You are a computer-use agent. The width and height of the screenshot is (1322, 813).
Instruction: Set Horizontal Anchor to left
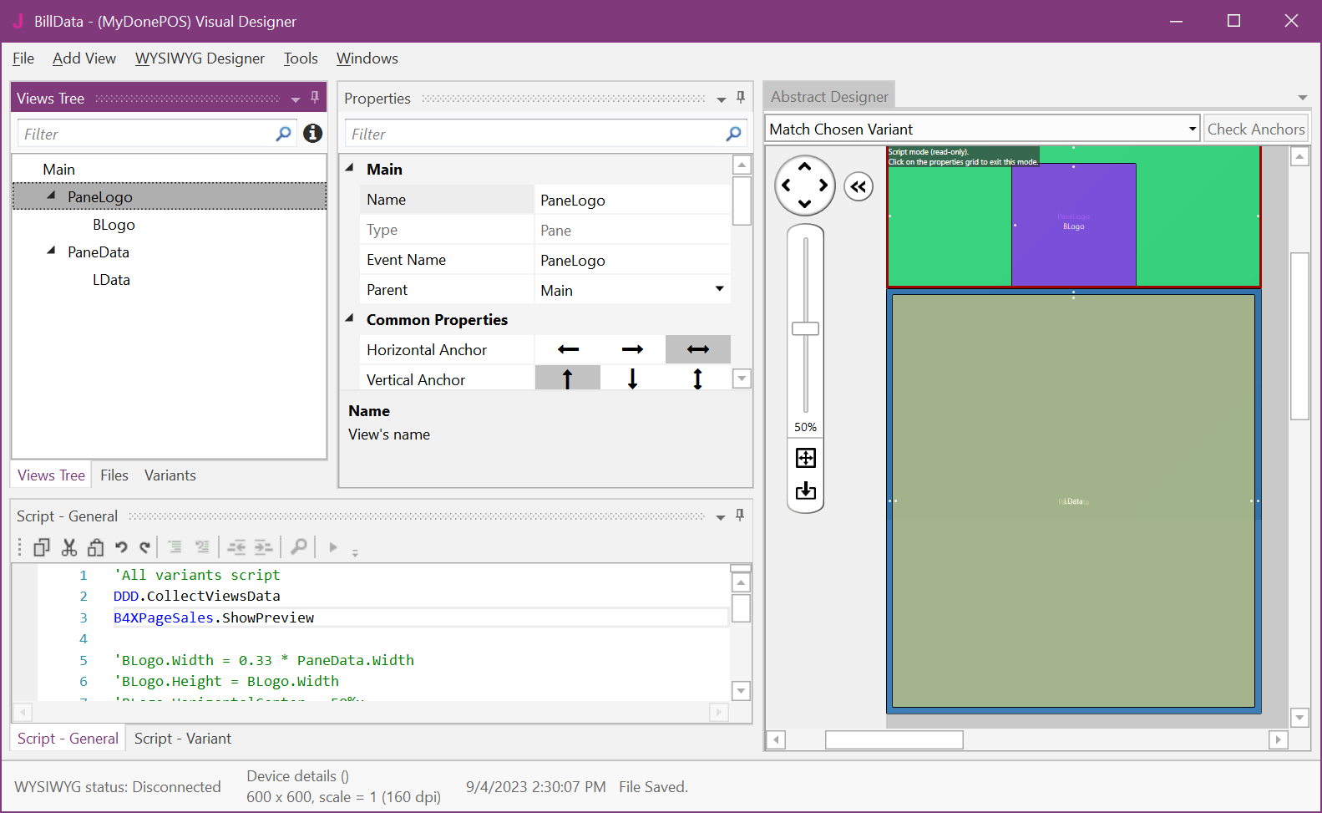click(x=568, y=349)
